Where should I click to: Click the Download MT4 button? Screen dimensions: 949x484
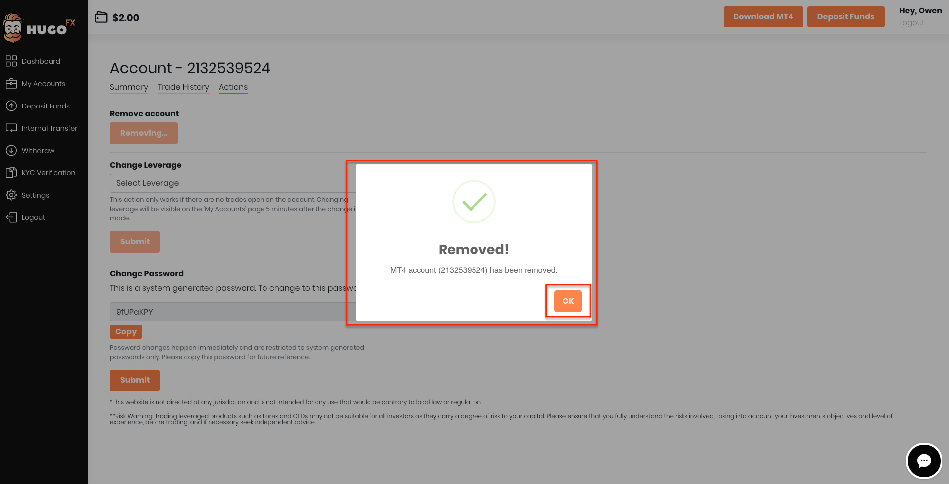[763, 17]
